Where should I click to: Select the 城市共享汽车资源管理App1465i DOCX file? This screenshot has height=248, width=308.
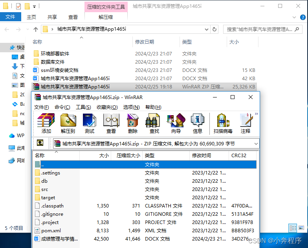click(x=145, y=79)
